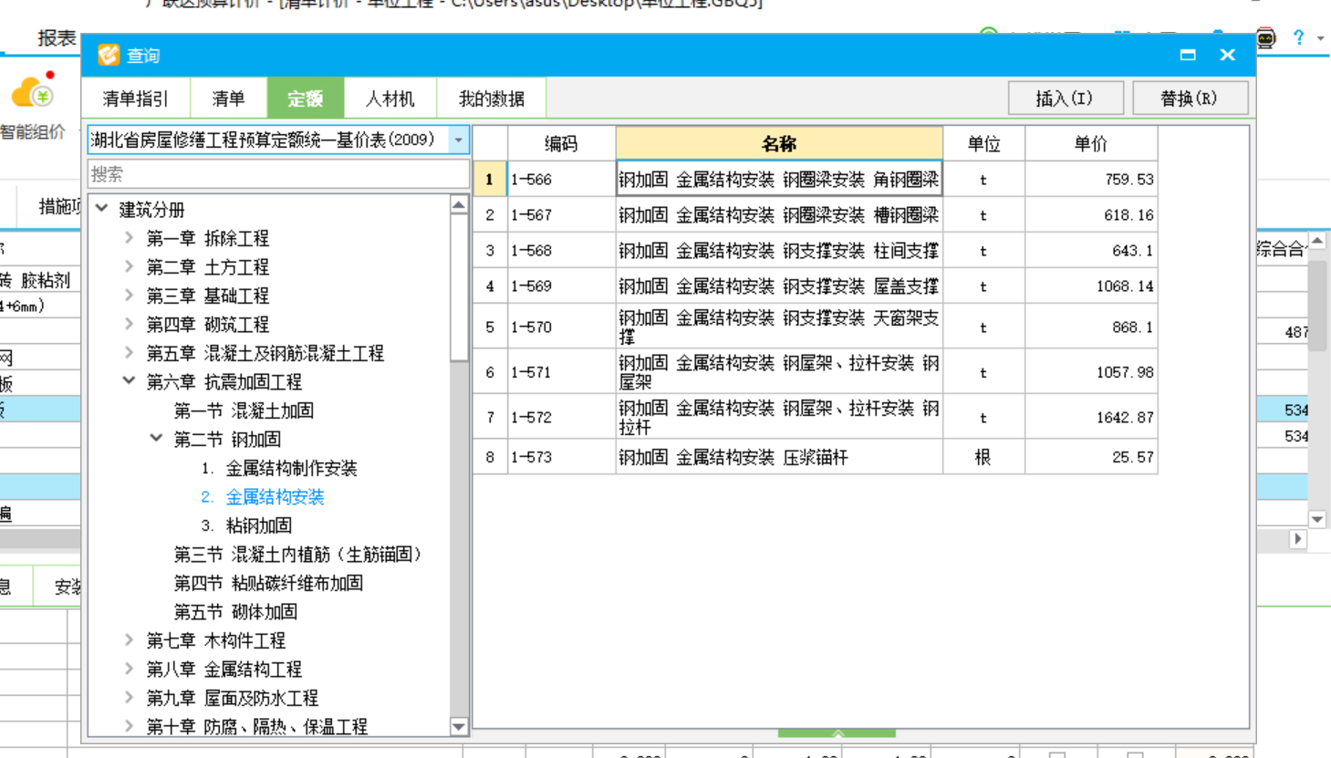The height and width of the screenshot is (758, 1331).
Task: Expand 第八章 金属结构工程
Action: coord(129,669)
